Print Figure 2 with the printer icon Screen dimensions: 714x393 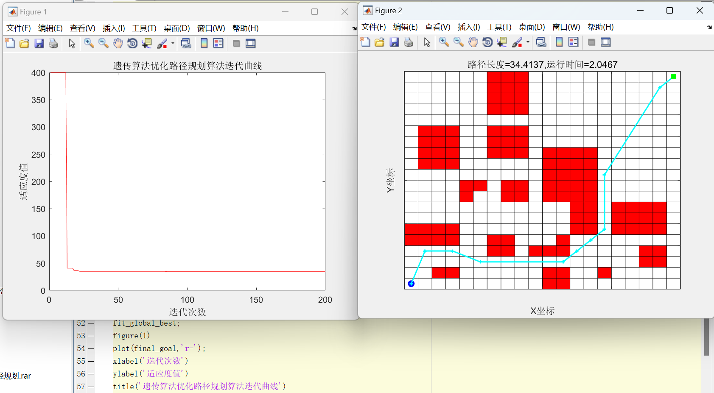(409, 42)
